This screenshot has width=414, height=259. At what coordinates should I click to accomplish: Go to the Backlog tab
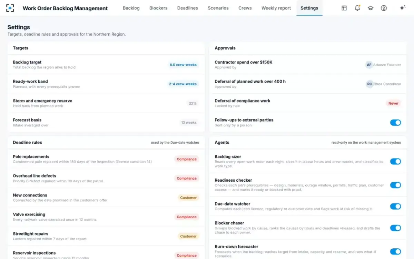(131, 8)
